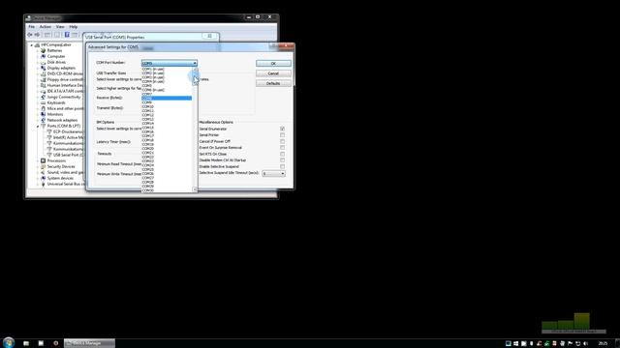Select COM5 entry in port list
Image resolution: width=620 pixels, height=348 pixels.
[x=167, y=86]
